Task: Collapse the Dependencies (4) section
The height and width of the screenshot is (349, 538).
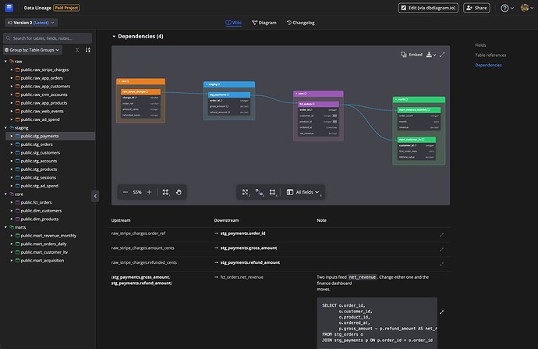Action: [x=114, y=37]
